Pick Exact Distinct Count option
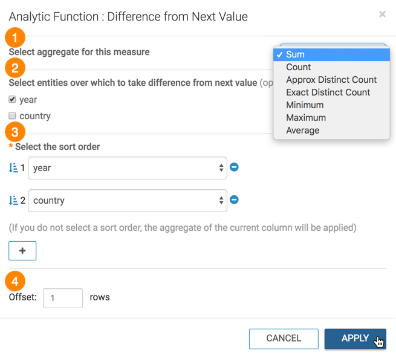Viewport: 396px width, 359px height. [x=328, y=92]
